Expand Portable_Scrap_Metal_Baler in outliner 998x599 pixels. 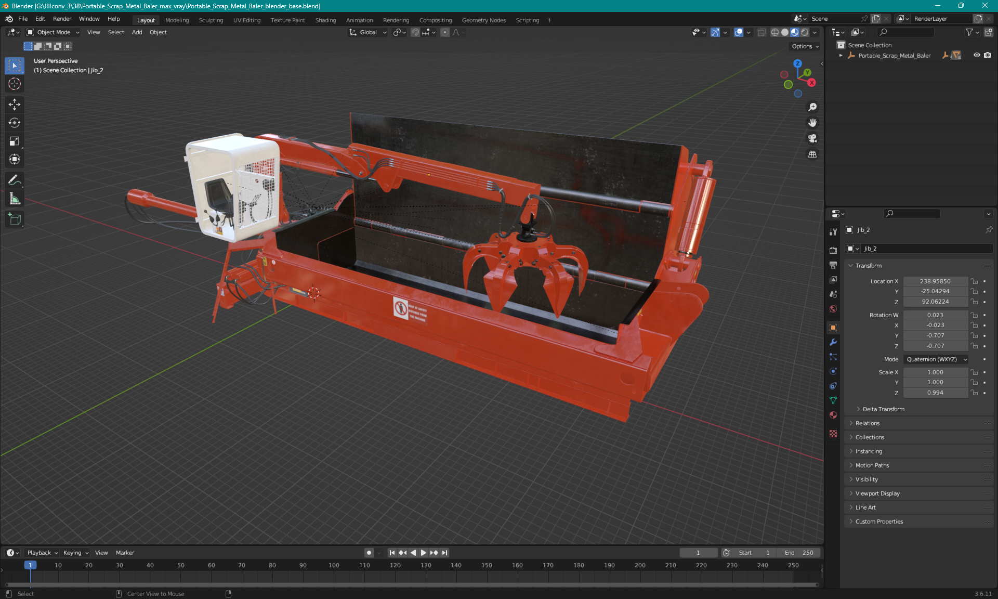[841, 56]
